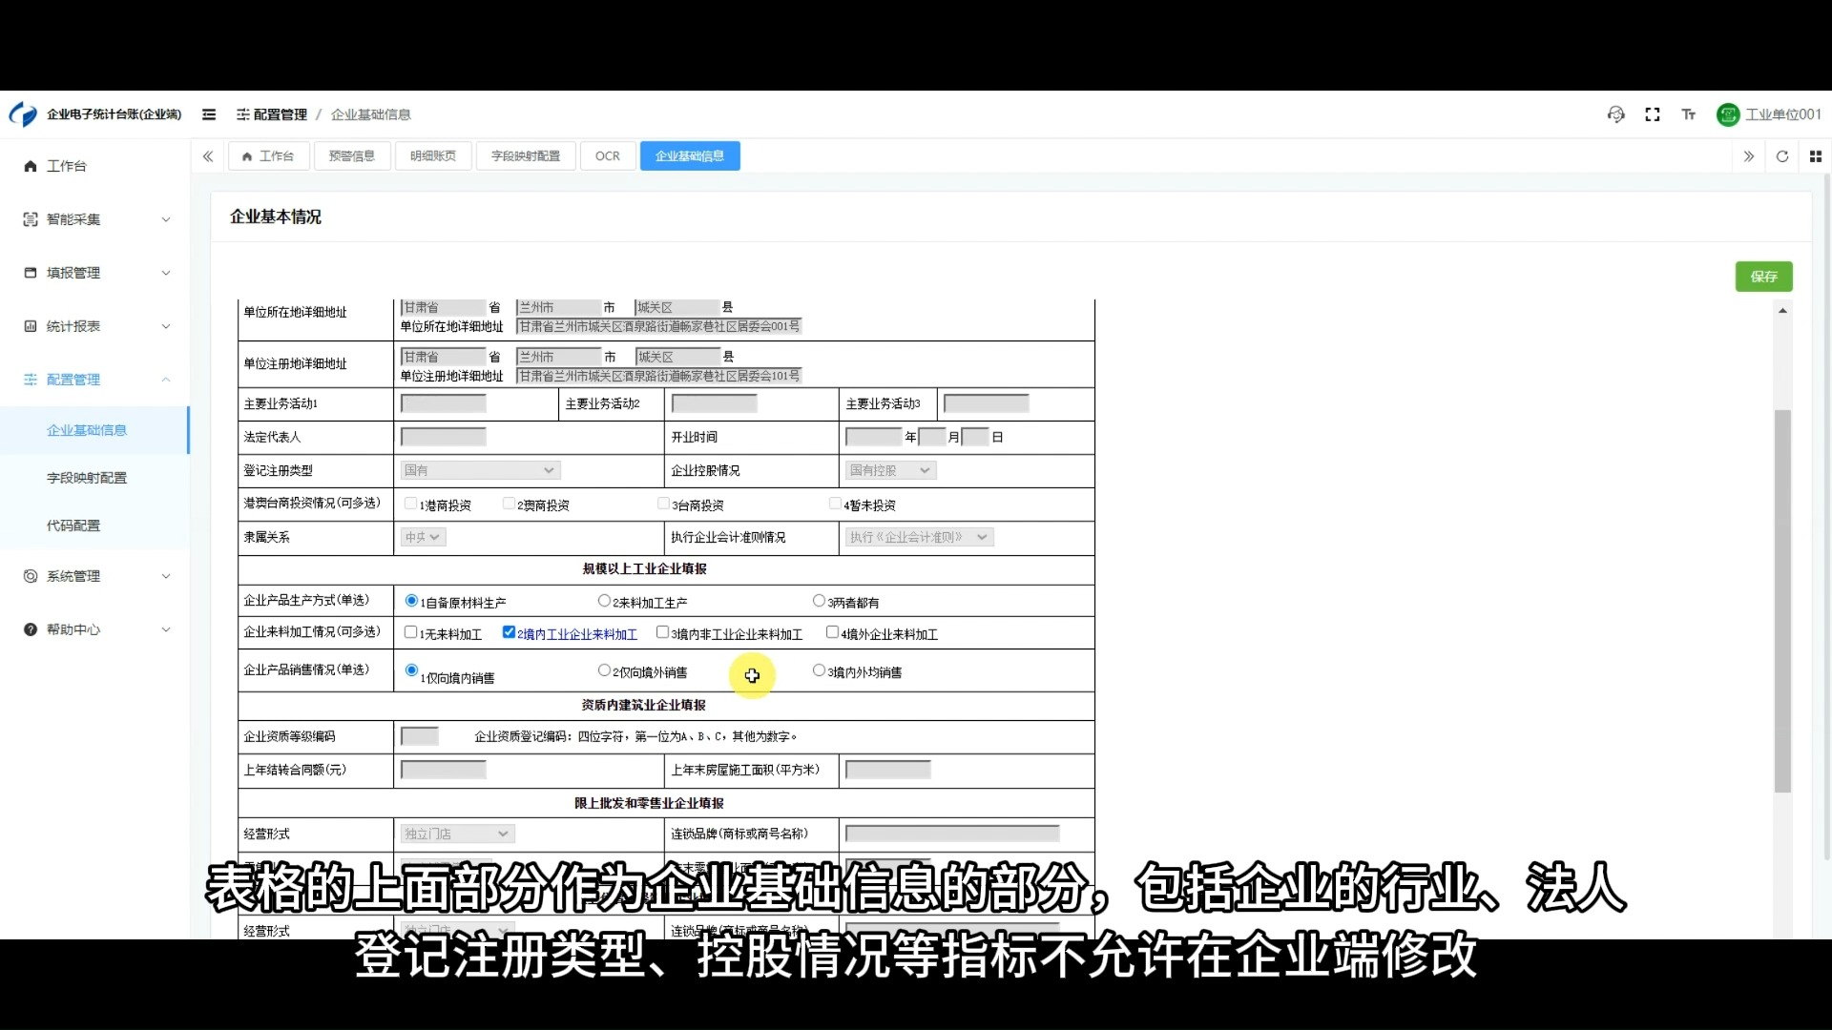Check 3境内非工业企业来料加工 checkbox

pos(662,632)
